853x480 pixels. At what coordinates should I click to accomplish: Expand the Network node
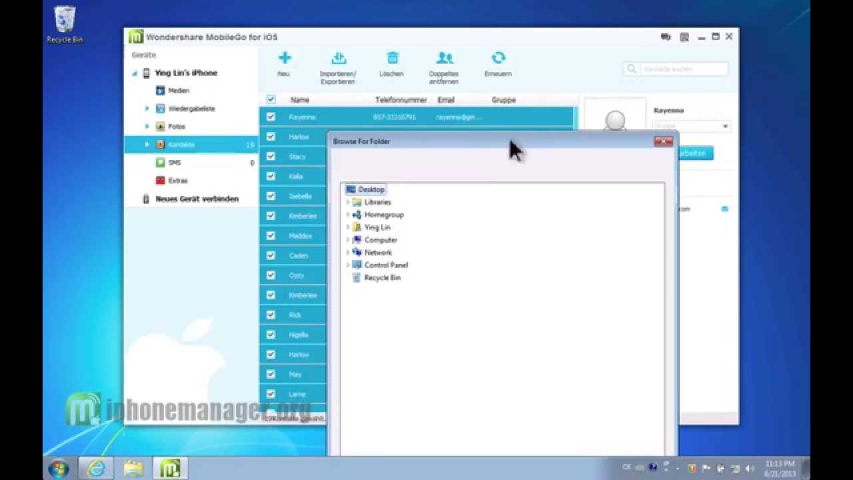[348, 253]
